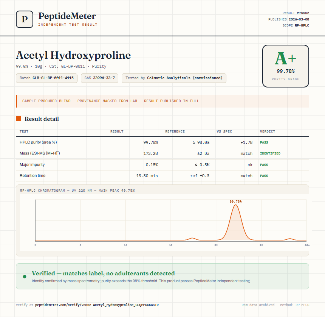Click the ±2 Da reference cell

pos(203,153)
